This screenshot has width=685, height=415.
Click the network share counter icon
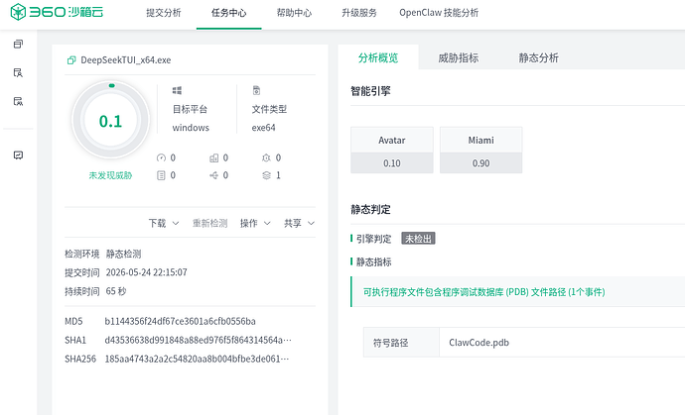pyautogui.click(x=213, y=175)
